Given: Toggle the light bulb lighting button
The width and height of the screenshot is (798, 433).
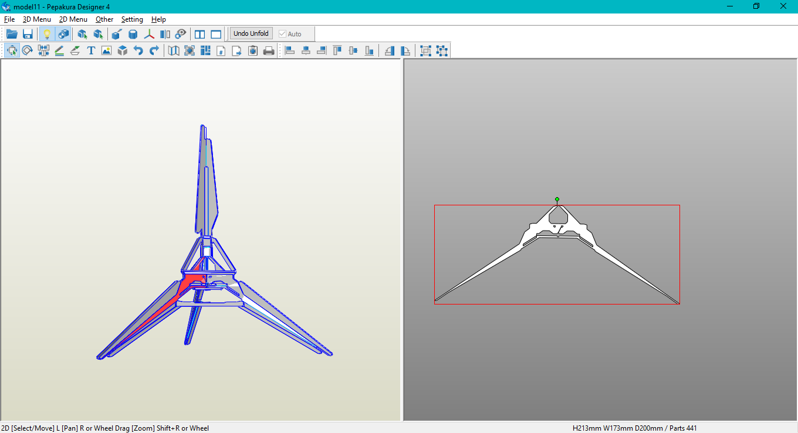Looking at the screenshot, I should click(47, 34).
